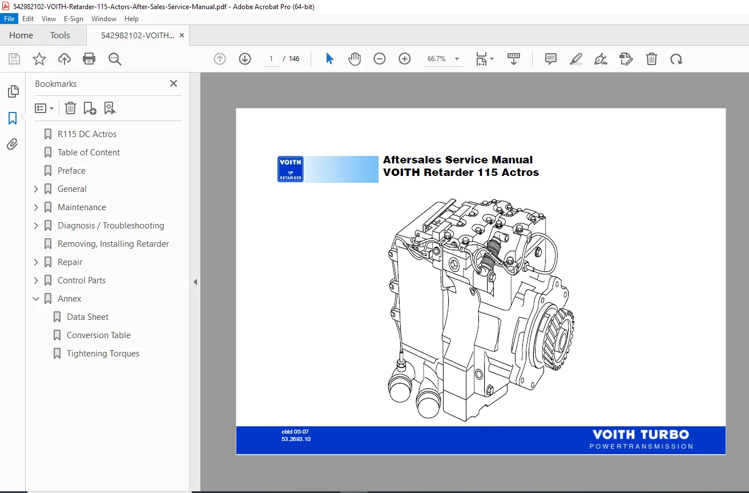This screenshot has width=749, height=493.
Task: Toggle Bookmarks panel sidebar icon
Action: [x=13, y=118]
